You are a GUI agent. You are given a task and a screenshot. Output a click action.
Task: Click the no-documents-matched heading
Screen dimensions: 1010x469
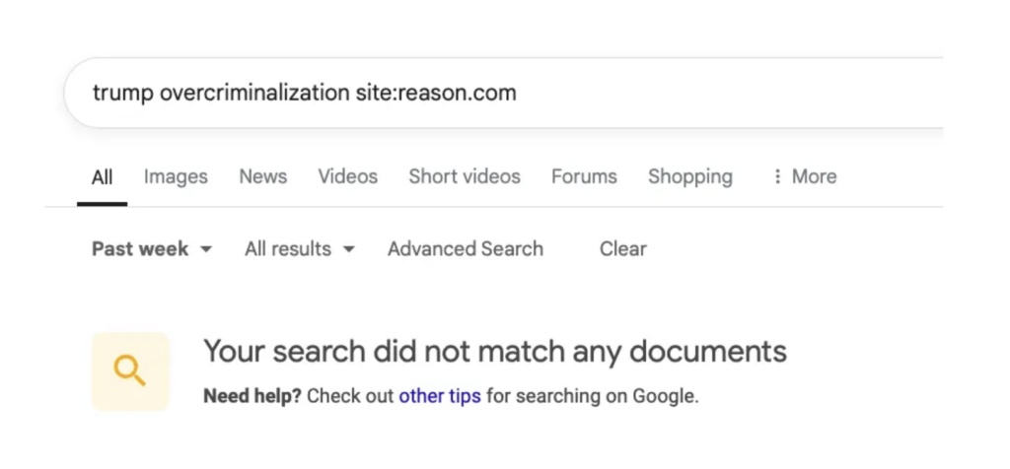[x=495, y=352]
